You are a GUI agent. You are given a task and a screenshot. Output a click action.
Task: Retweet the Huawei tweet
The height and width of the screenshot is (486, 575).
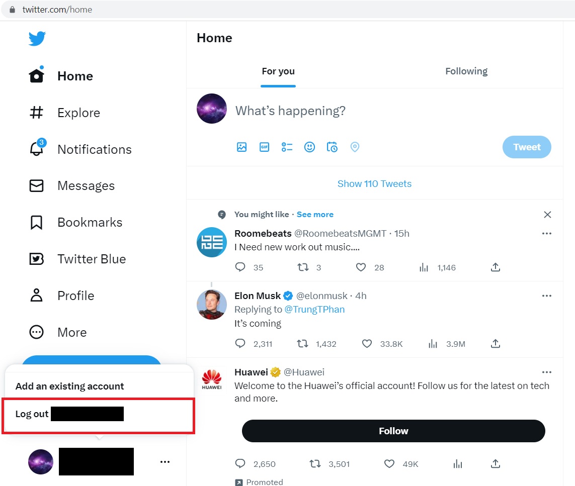[x=315, y=464]
